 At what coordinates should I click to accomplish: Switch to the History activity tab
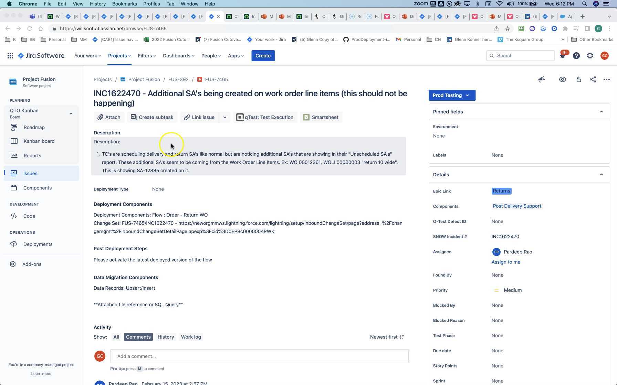(166, 337)
